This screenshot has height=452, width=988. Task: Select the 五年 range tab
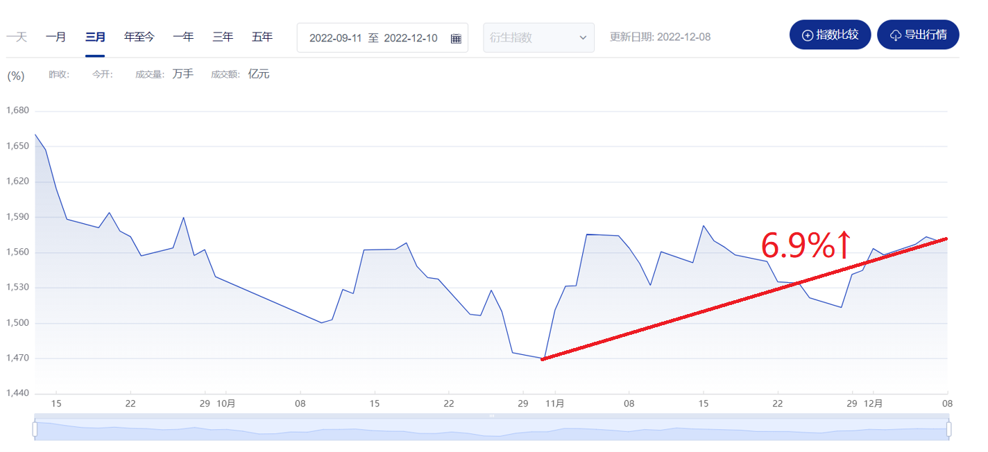coord(262,37)
